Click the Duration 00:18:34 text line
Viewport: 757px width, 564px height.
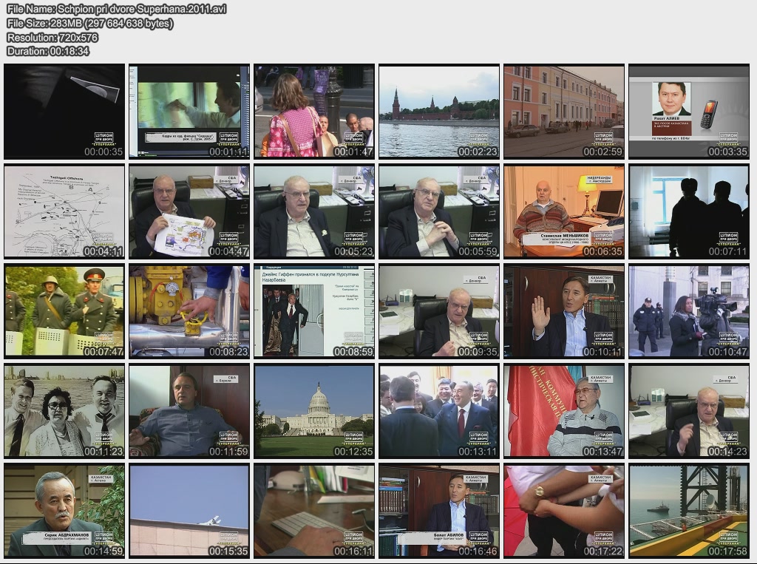click(x=48, y=51)
